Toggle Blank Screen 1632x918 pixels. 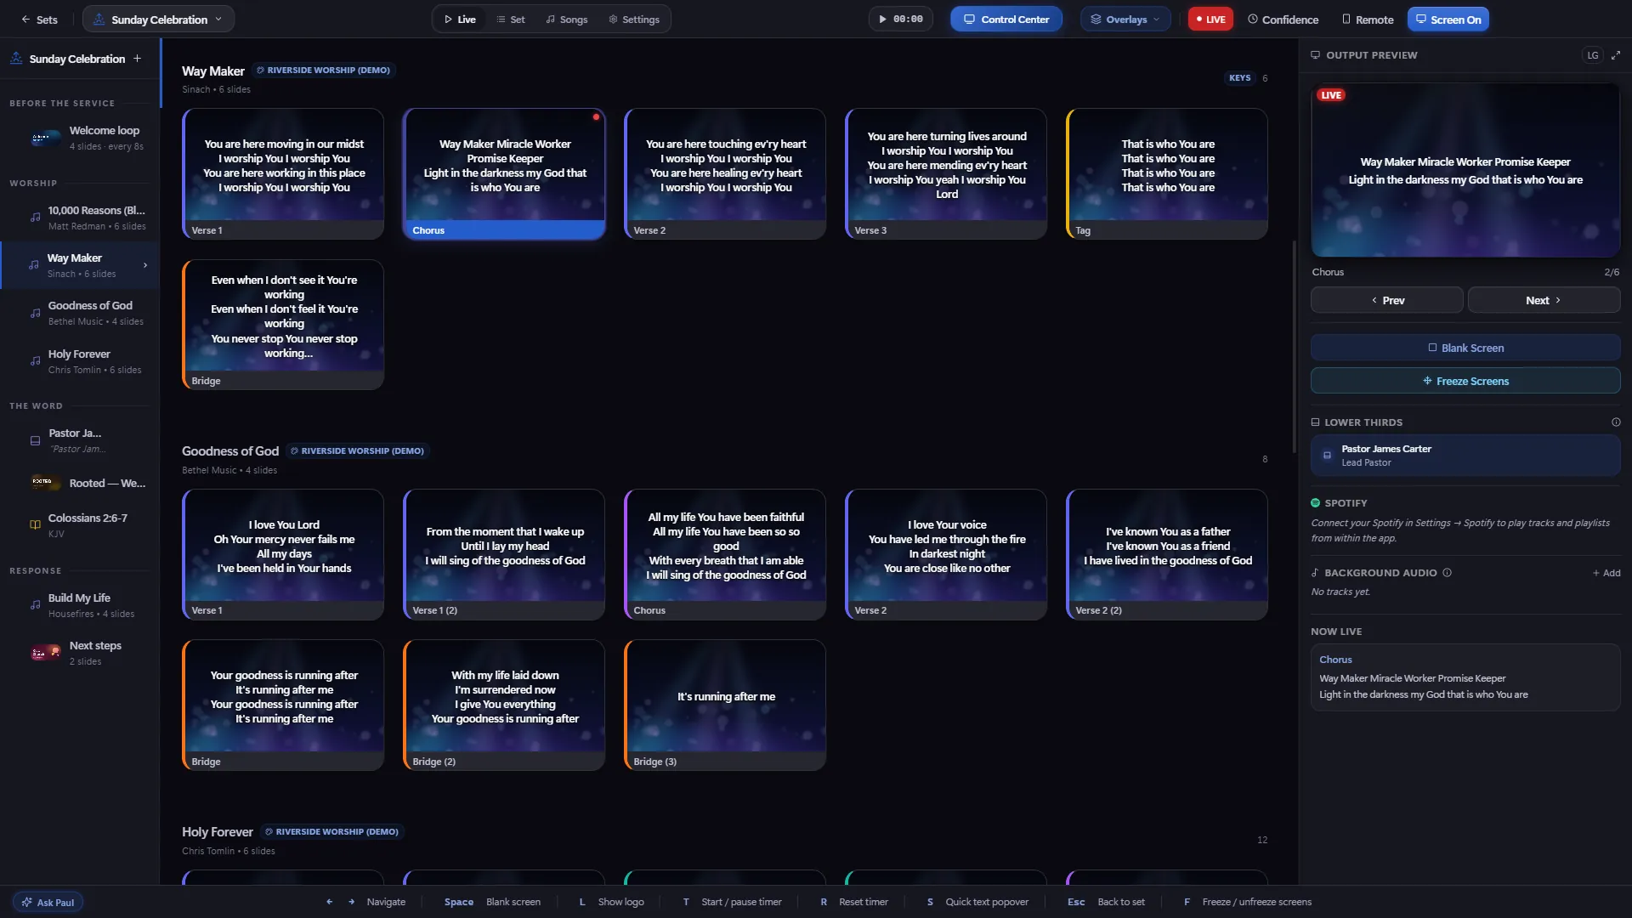(x=1465, y=348)
